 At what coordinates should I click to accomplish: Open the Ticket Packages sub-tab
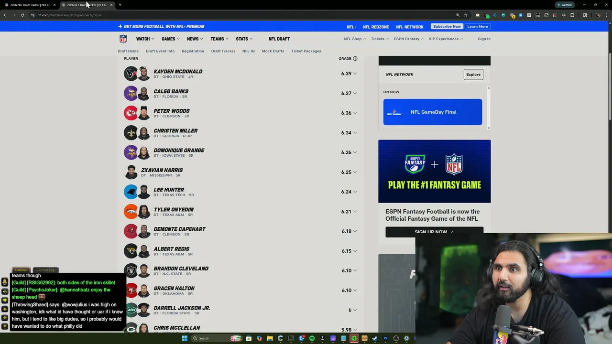(x=306, y=51)
